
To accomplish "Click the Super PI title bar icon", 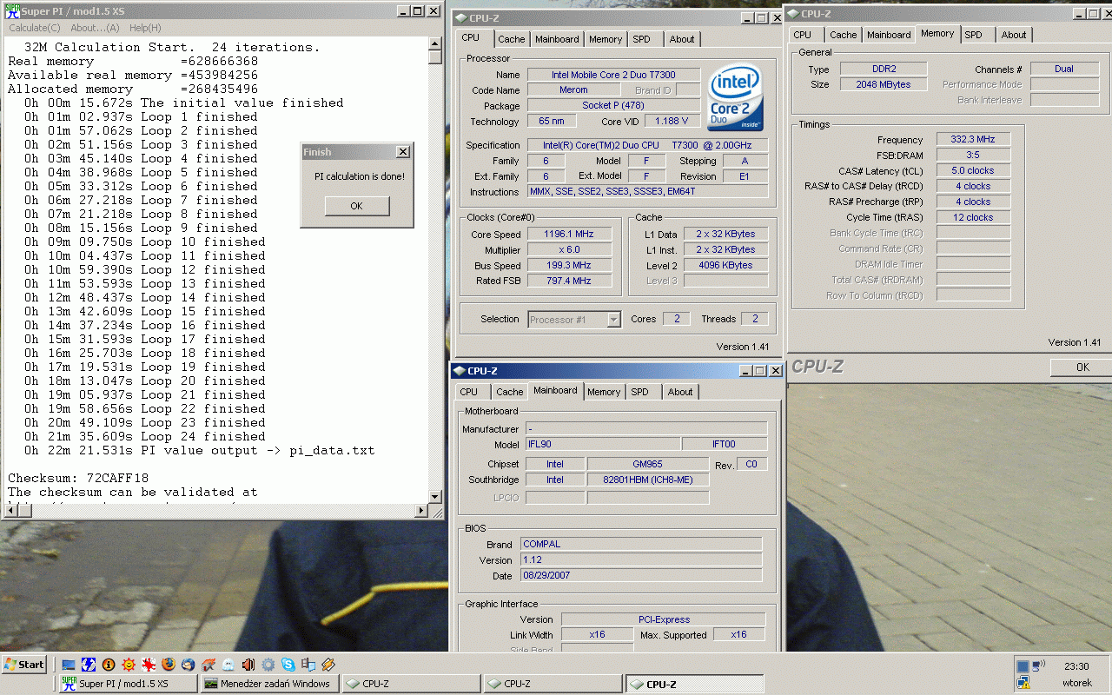I will pos(11,11).
